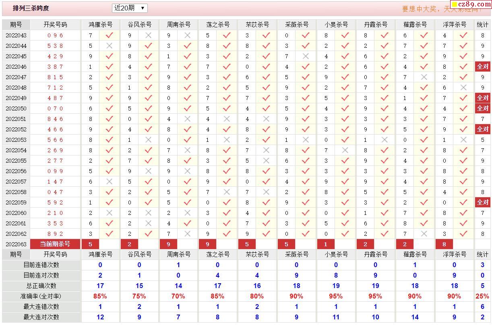
Task: Click the cross mark for 谷风杀号 in row 2022043
Action: tap(148, 35)
